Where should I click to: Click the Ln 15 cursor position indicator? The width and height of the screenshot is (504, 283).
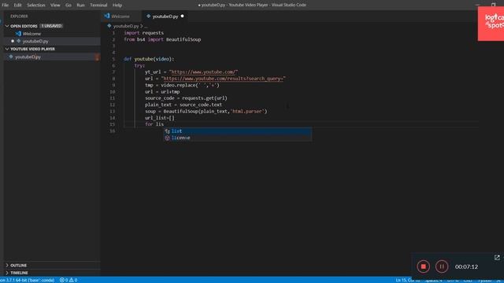pyautogui.click(x=407, y=280)
